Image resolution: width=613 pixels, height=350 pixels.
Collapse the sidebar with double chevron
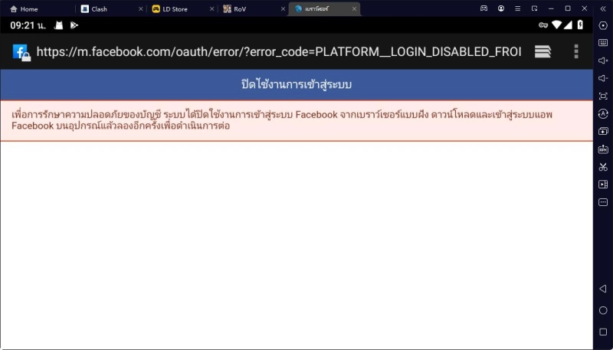point(603,8)
